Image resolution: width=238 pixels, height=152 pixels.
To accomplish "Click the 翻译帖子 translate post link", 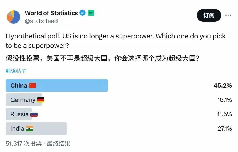I will point(16,71).
